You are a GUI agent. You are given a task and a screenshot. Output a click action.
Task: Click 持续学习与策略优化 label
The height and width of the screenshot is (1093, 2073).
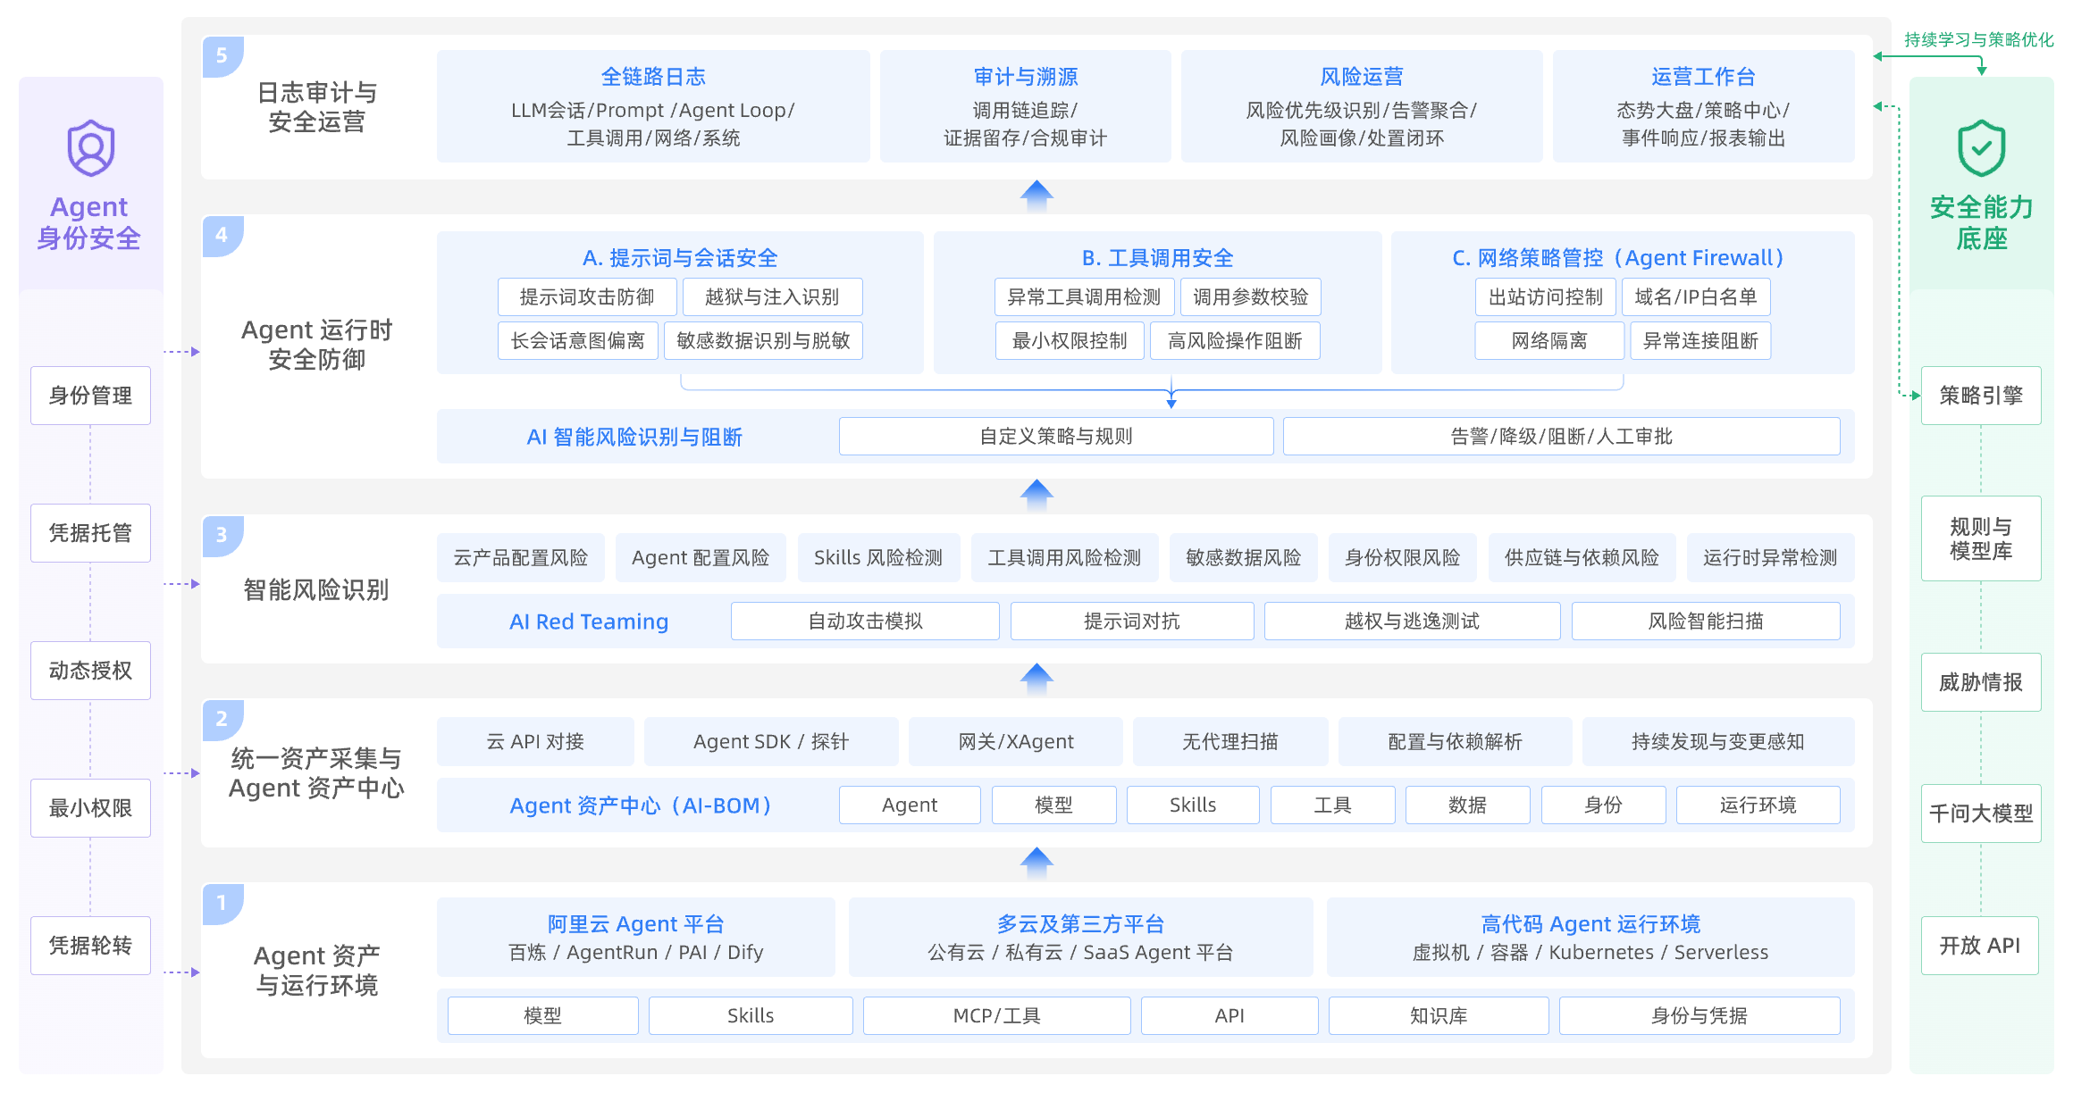[1979, 40]
